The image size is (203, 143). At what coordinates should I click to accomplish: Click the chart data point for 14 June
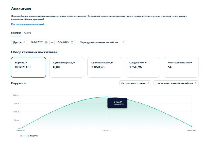point(21,128)
